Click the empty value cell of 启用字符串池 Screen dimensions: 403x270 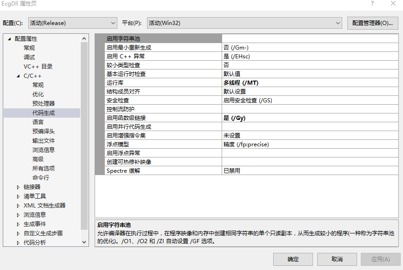[310, 39]
